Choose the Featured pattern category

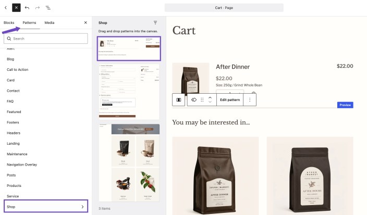14,112
